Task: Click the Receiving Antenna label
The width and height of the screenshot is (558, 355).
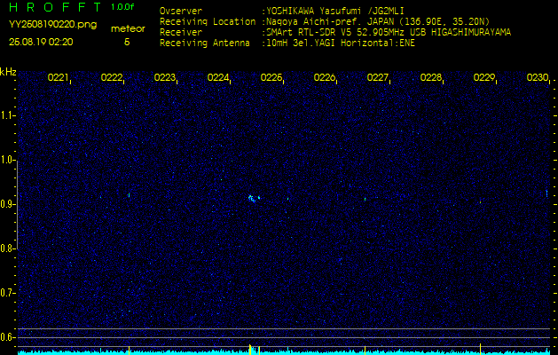Action: click(205, 43)
